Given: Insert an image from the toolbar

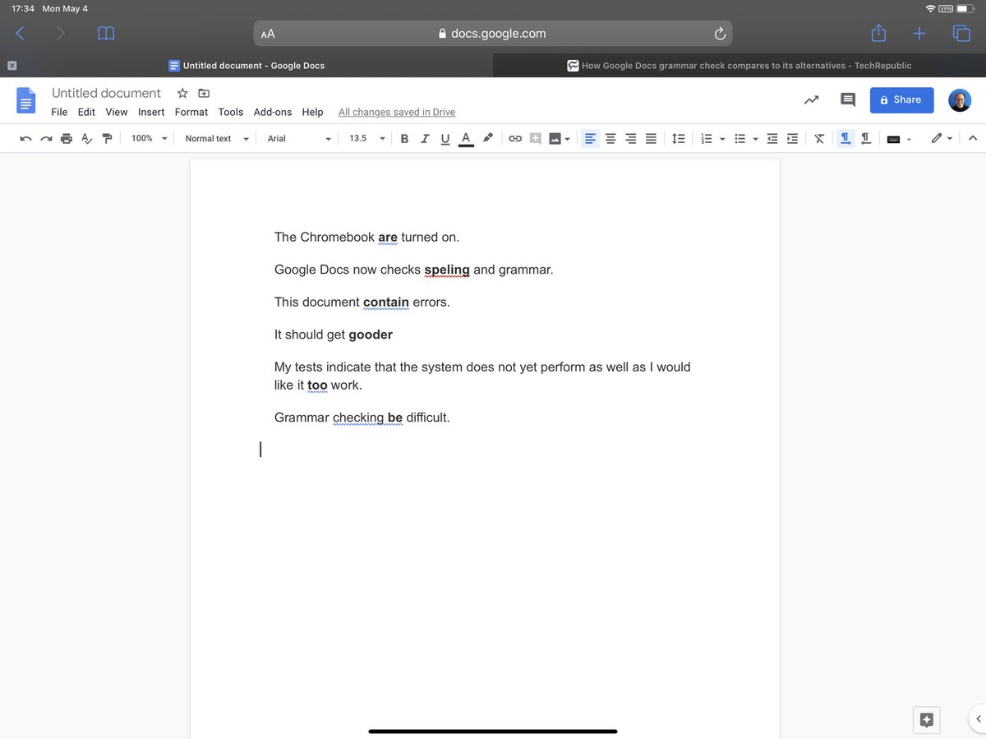Looking at the screenshot, I should coord(555,138).
